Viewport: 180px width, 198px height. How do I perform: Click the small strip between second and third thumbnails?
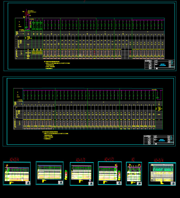click(x=66, y=175)
